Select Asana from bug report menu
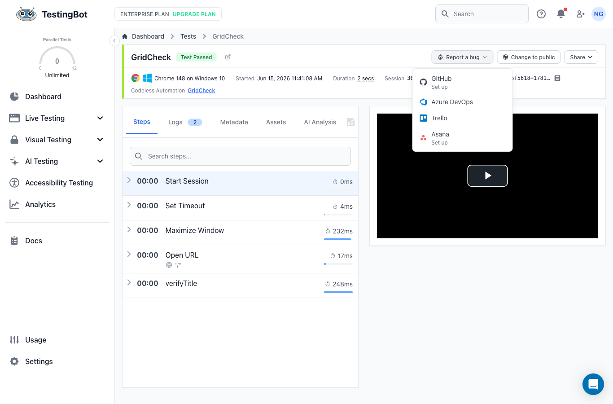Viewport: 613px width, 404px height. (x=462, y=138)
